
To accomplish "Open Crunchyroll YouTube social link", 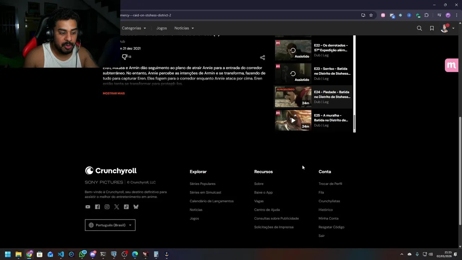I will click(88, 207).
